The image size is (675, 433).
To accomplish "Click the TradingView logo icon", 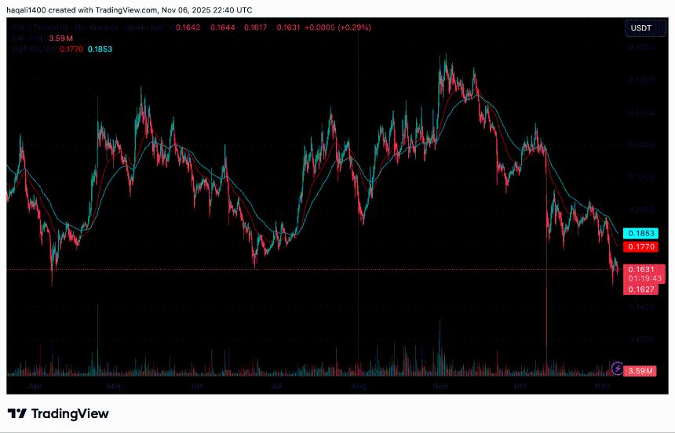I will (18, 413).
